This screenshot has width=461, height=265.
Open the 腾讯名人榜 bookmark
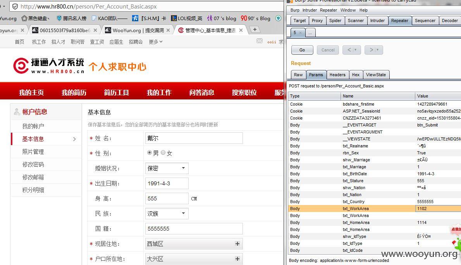click(71, 18)
